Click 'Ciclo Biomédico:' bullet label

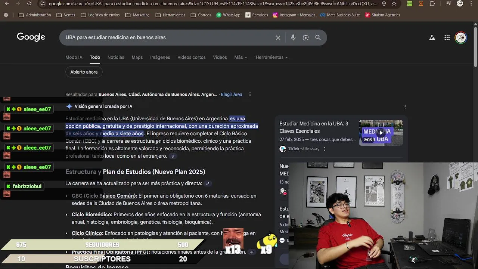[92, 214]
